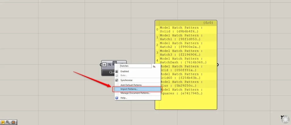Click the panel's right output grip
Screen dimensions: 291x125
(x=218, y=65)
